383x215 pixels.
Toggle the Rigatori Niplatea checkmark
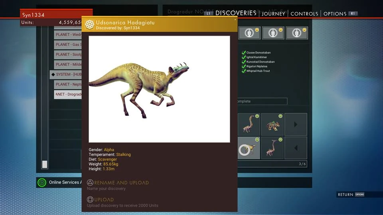click(x=243, y=66)
